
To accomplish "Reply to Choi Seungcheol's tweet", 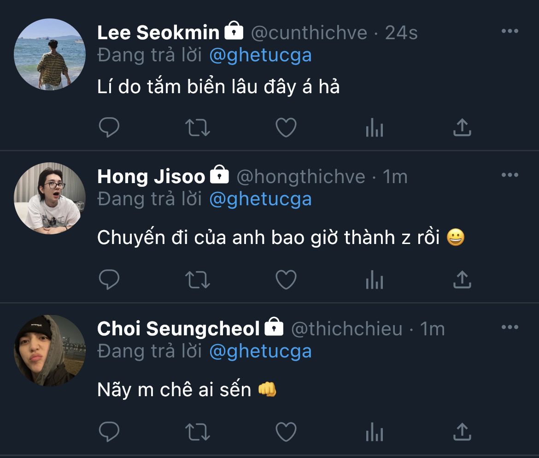I will click(x=109, y=432).
